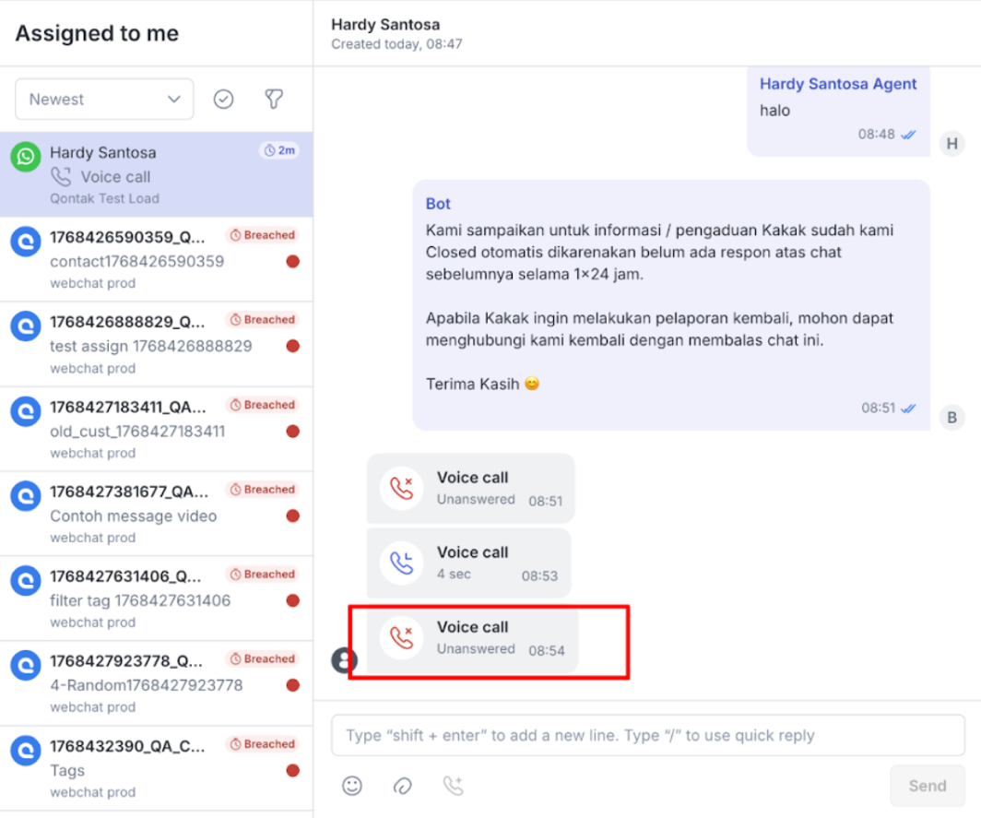
Task: Click the 4 sec voice call icon
Action: 402,563
